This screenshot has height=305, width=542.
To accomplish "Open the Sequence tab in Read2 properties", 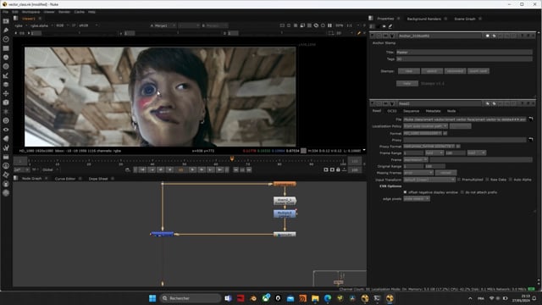I will coord(411,111).
